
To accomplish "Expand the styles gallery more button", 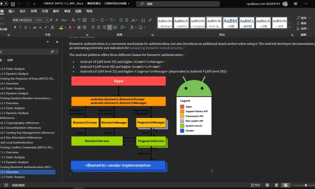I will (x=290, y=27).
